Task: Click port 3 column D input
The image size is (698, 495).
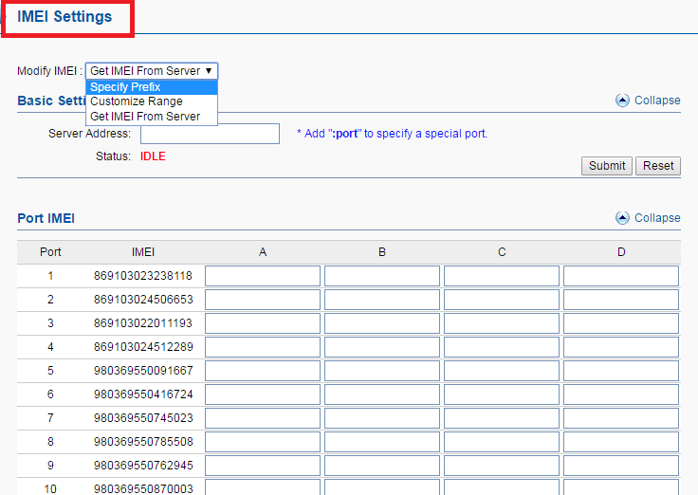Action: [x=621, y=323]
